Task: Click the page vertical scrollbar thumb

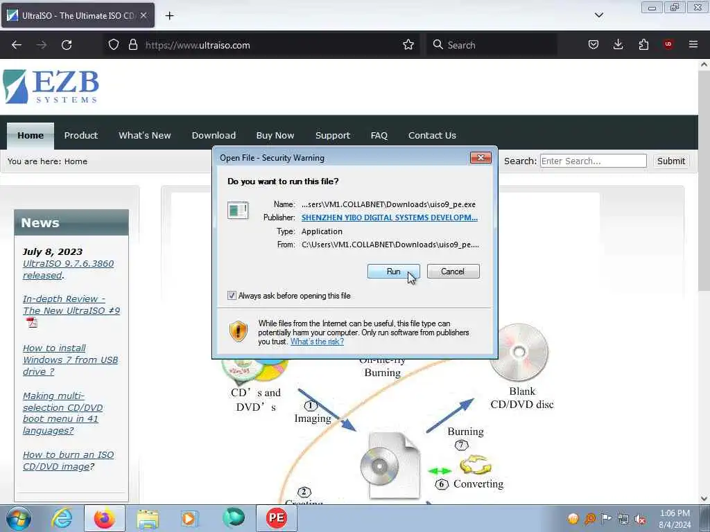Action: pyautogui.click(x=704, y=181)
